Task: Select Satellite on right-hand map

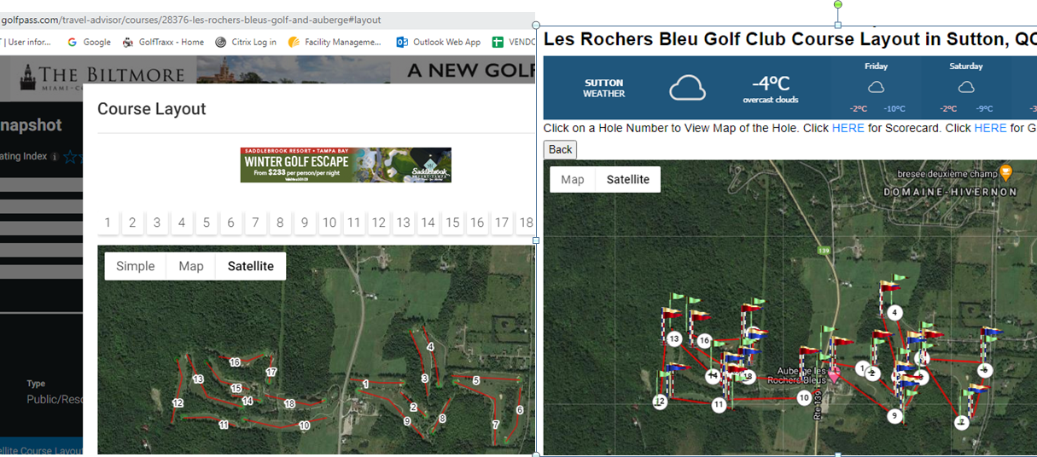Action: (x=628, y=179)
